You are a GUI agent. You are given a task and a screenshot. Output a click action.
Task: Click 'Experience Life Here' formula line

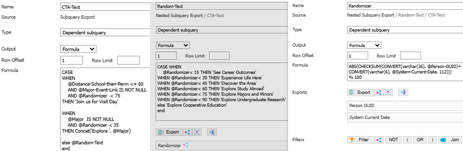pyautogui.click(x=210, y=78)
